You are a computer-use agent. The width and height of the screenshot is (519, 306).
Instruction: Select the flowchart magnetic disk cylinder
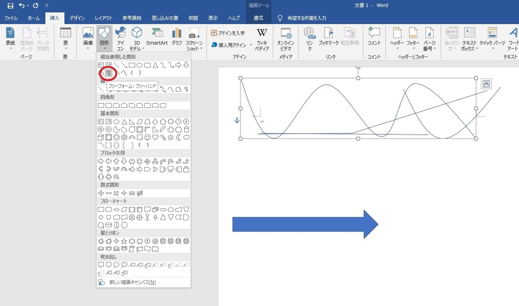click(109, 225)
